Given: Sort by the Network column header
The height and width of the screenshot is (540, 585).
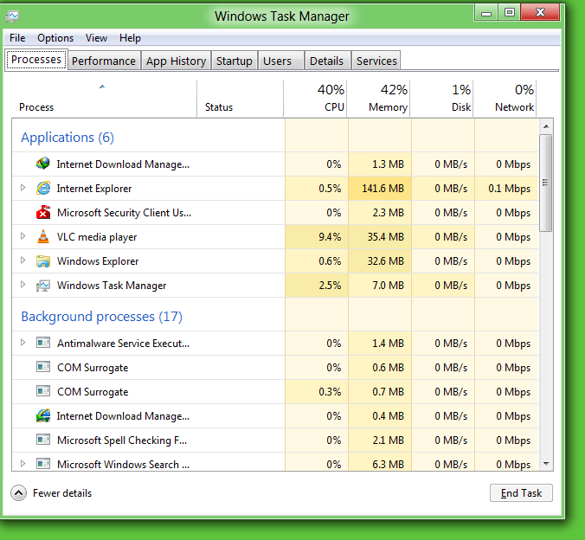Looking at the screenshot, I should pyautogui.click(x=505, y=98).
